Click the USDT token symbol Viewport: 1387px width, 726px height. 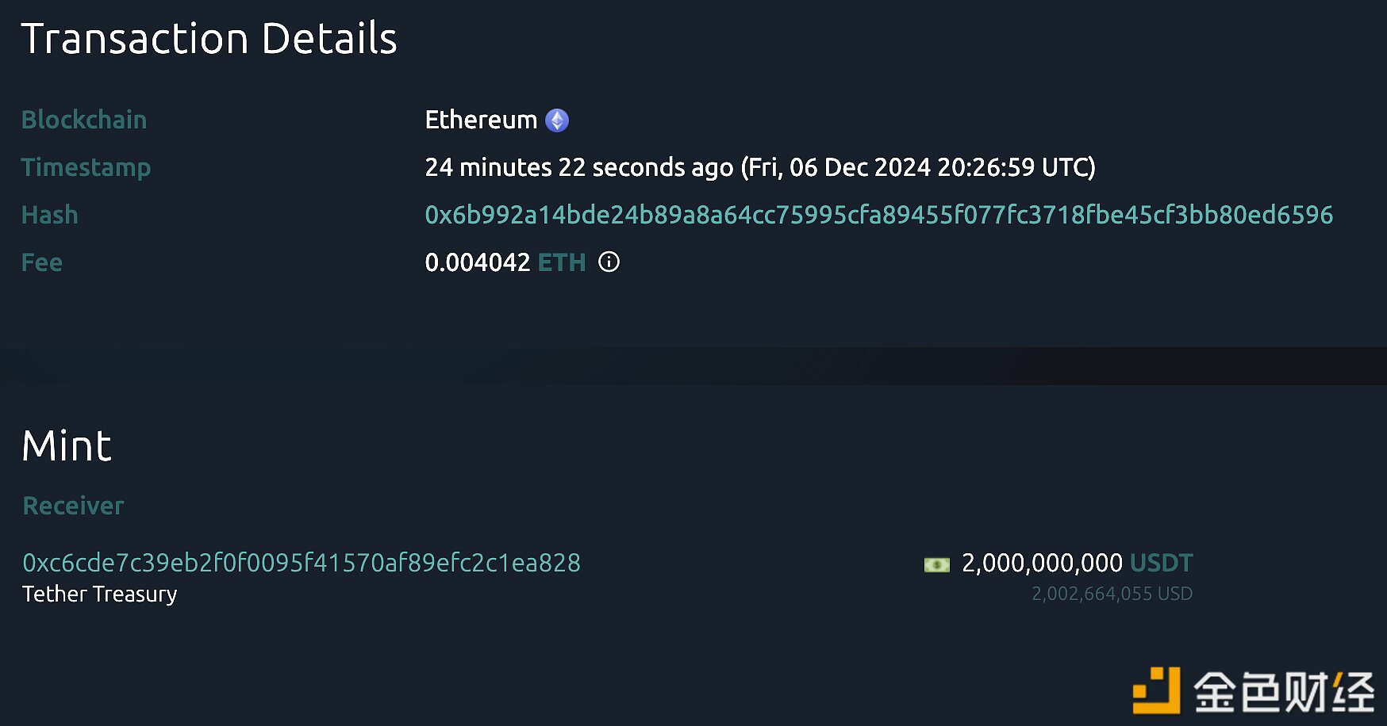pyautogui.click(x=1162, y=563)
